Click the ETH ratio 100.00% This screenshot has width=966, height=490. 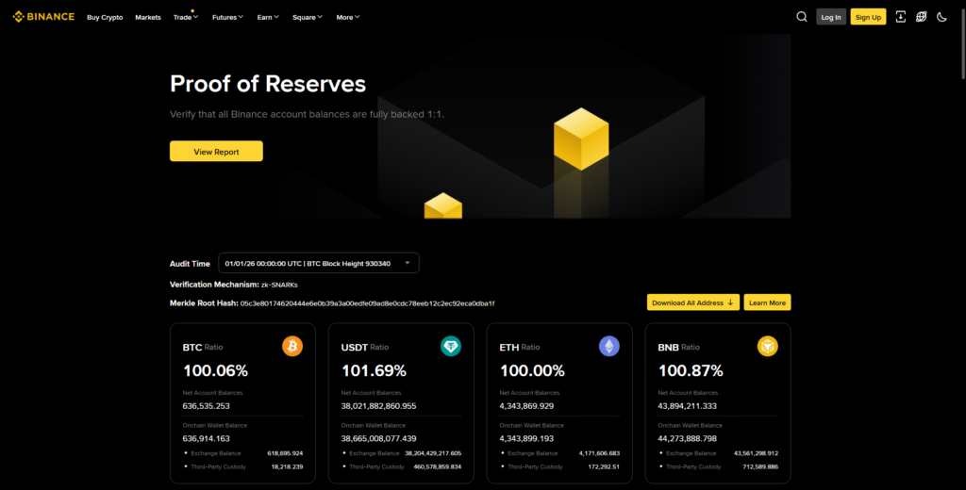(x=532, y=370)
